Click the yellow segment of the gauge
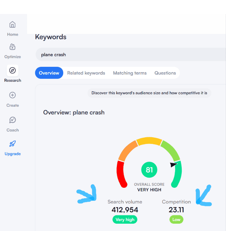226x231 pixels. [149, 141]
